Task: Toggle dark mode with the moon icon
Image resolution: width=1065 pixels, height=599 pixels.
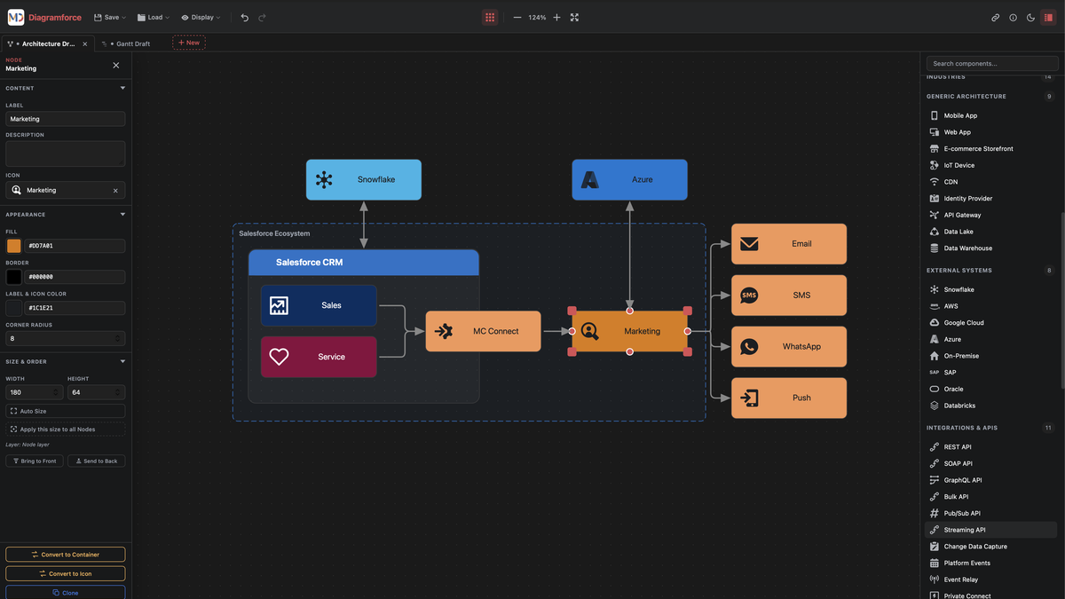Action: (x=1030, y=17)
